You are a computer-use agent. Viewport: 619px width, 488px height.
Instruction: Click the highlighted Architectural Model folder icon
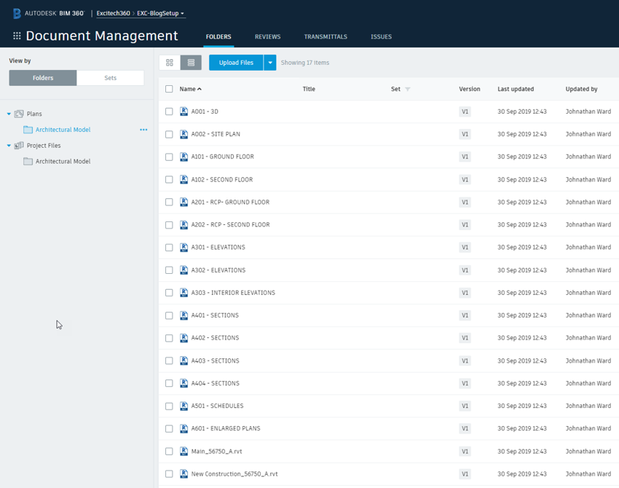pyautogui.click(x=28, y=130)
